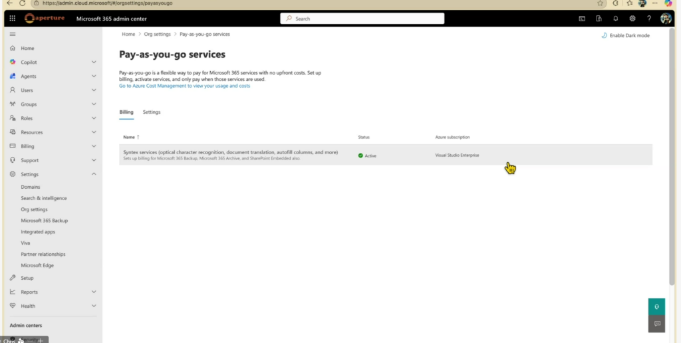Click Org settings in the breadcrumb
Viewport: 681px width, 343px height.
click(x=157, y=34)
